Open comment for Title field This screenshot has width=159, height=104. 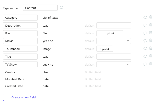[x=145, y=56]
